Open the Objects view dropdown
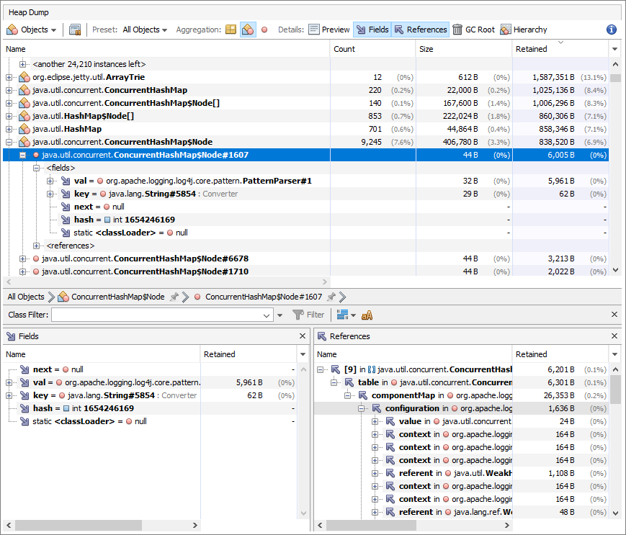Screen dimensions: 626x535 coord(32,30)
